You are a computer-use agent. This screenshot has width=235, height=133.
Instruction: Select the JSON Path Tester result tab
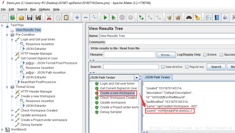click(157, 77)
